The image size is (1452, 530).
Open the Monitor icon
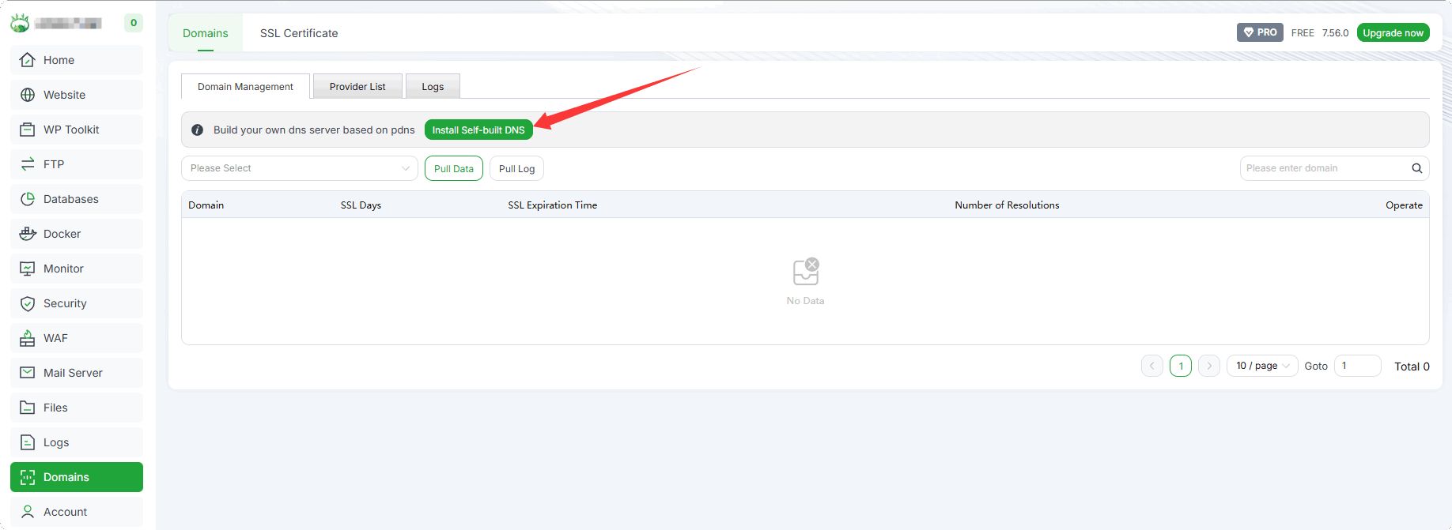tap(28, 269)
